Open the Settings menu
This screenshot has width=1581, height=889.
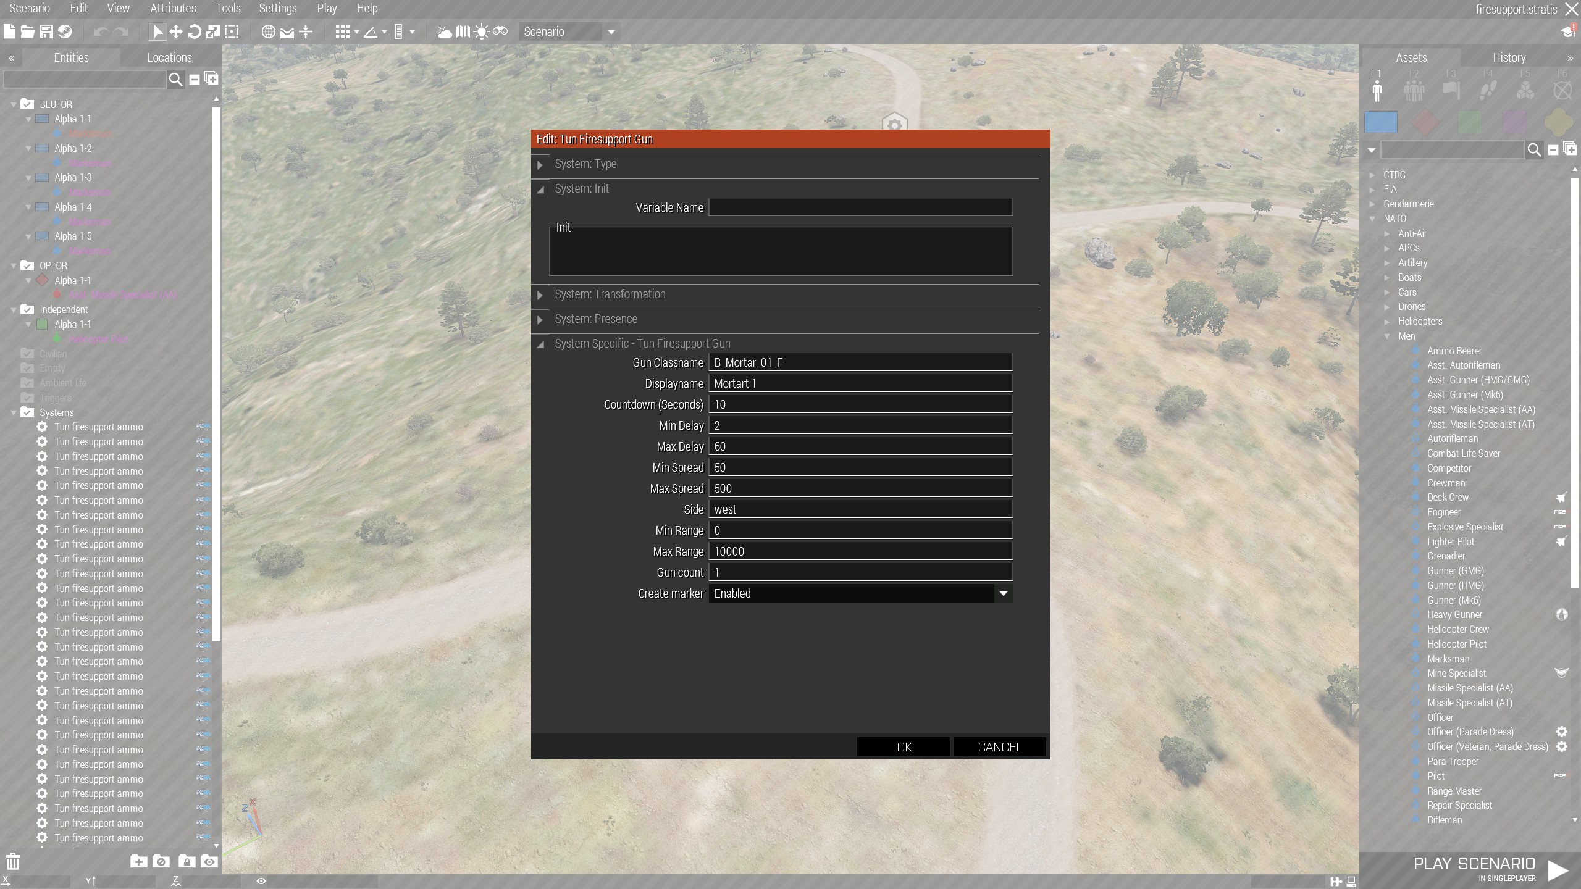(278, 9)
